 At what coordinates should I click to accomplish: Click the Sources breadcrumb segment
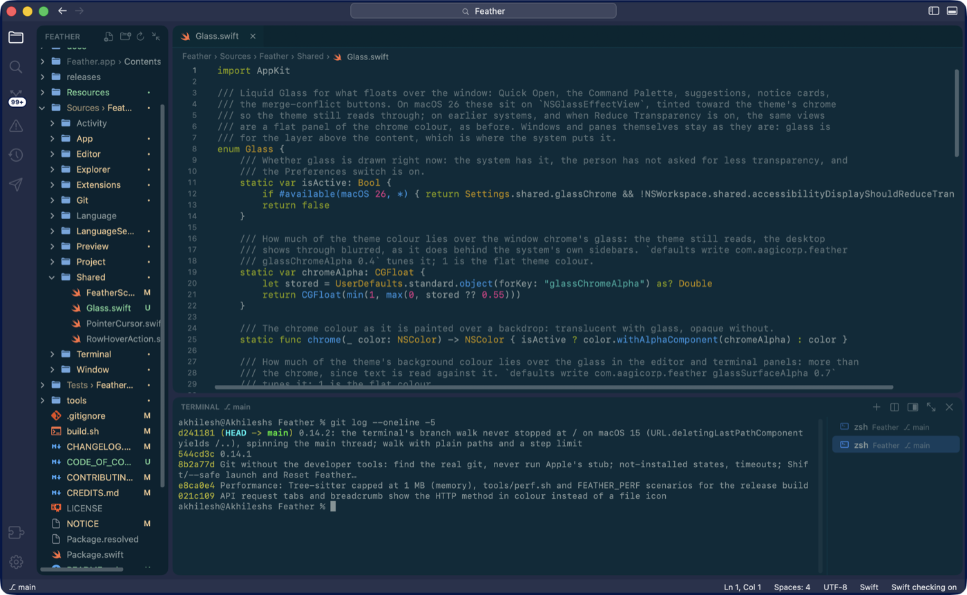(236, 57)
